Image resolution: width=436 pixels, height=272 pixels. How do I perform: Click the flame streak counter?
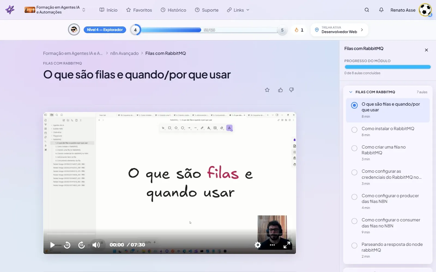pos(299,30)
